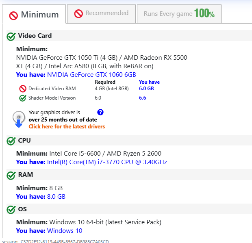The width and height of the screenshot is (252, 243).
Task: Click the RAM section heading
Action: pos(26,175)
